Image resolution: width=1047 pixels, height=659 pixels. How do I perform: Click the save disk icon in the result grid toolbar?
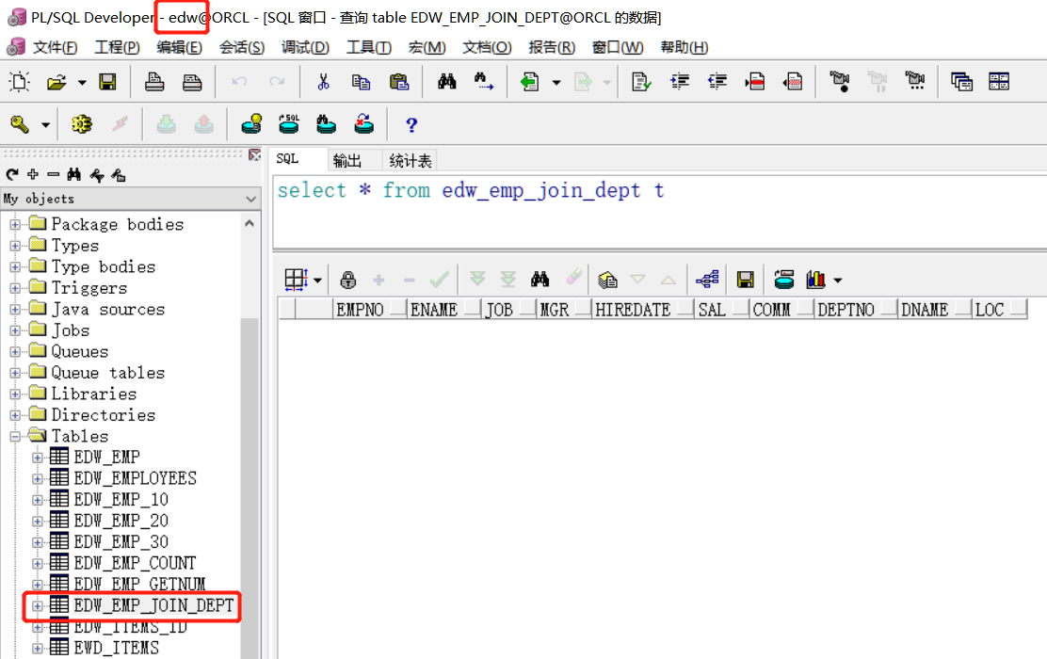click(745, 280)
